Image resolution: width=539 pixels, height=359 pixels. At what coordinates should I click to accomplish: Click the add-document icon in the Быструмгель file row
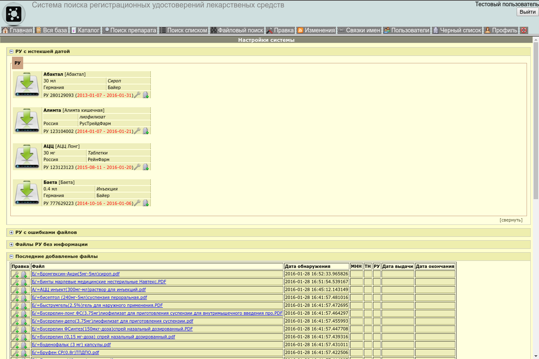pos(24,306)
